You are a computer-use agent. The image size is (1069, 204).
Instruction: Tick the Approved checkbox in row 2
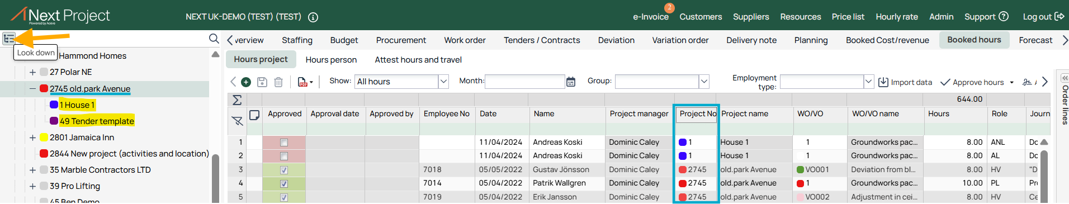point(284,156)
